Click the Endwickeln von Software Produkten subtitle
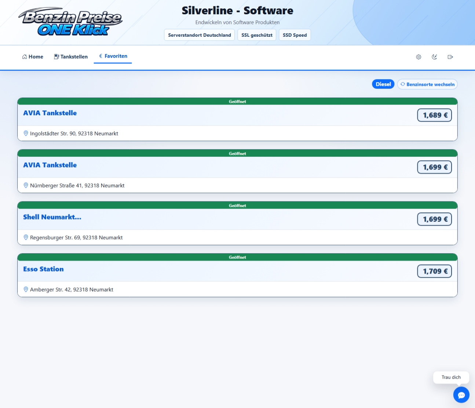This screenshot has width=475, height=408. (x=237, y=22)
